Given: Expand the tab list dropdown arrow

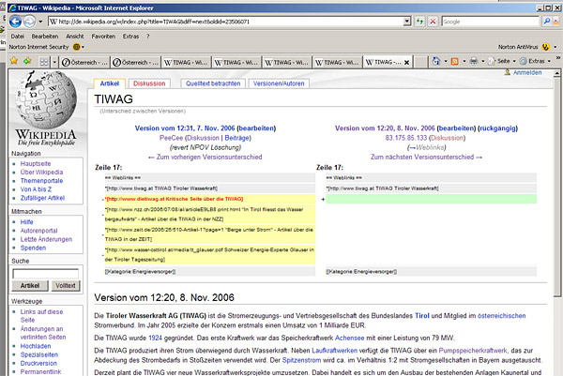Looking at the screenshot, I should click(x=54, y=62).
